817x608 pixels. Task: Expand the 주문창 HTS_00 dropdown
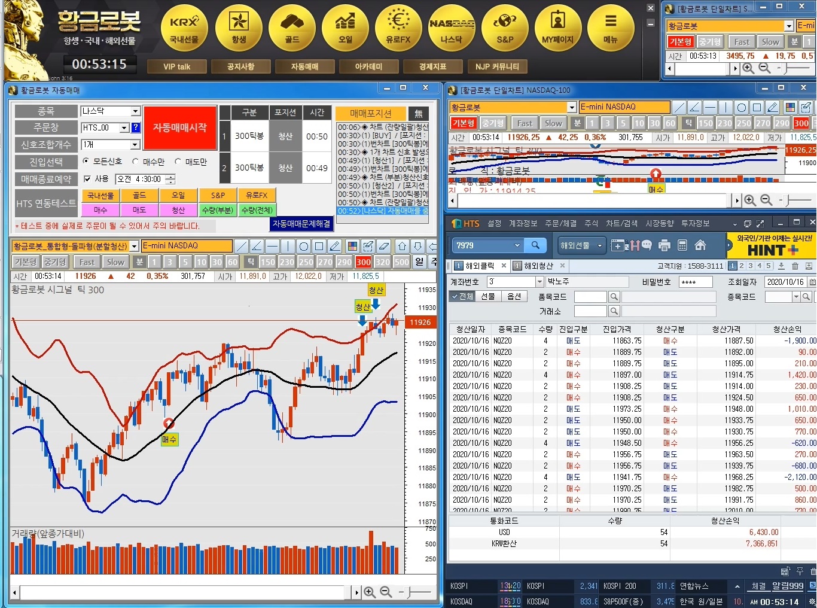124,127
